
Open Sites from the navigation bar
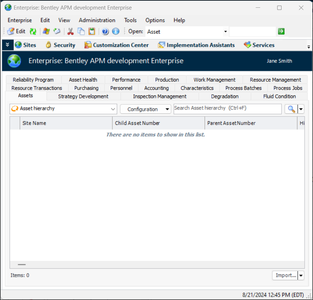pyautogui.click(x=25, y=45)
